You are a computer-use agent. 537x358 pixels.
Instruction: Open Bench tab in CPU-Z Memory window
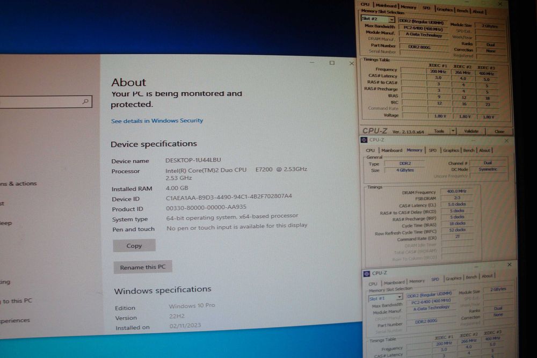pos(468,150)
